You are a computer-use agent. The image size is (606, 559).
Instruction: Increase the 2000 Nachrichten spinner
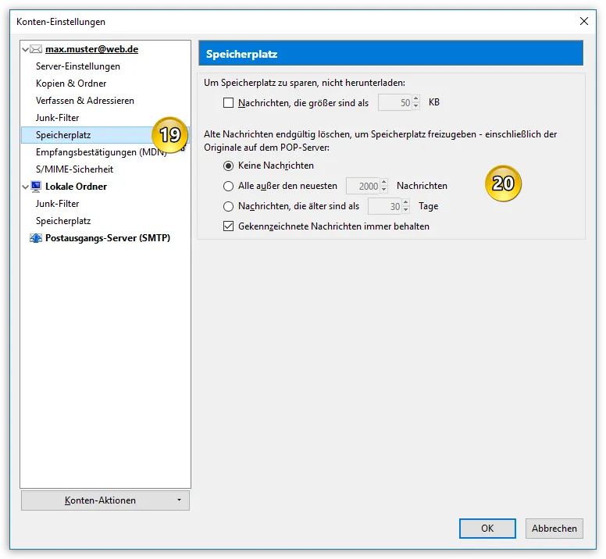(383, 183)
